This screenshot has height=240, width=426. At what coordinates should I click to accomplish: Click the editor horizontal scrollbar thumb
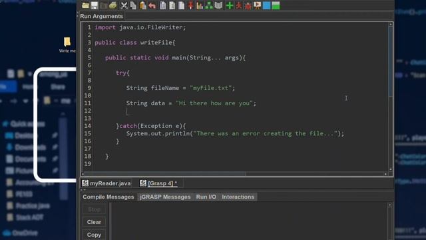(x=166, y=174)
